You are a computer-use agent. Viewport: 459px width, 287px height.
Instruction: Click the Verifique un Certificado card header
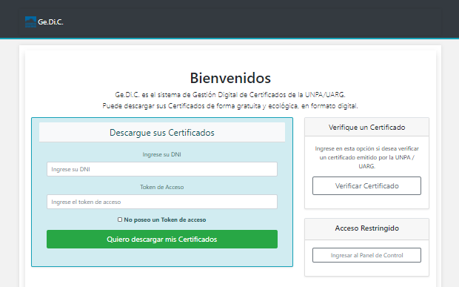(366, 128)
